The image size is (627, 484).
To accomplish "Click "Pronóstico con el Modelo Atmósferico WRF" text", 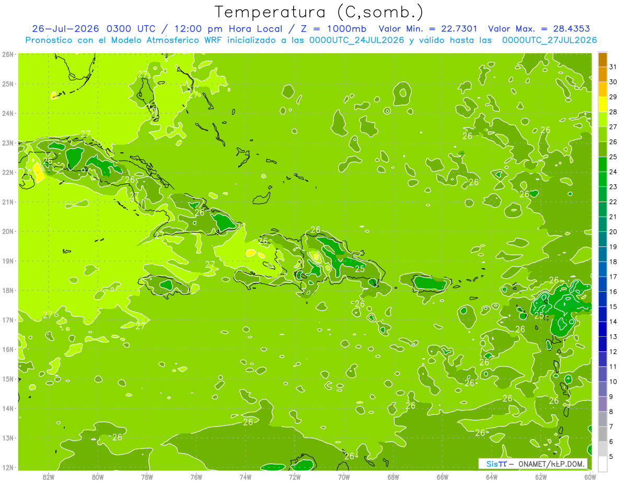I will (x=125, y=40).
